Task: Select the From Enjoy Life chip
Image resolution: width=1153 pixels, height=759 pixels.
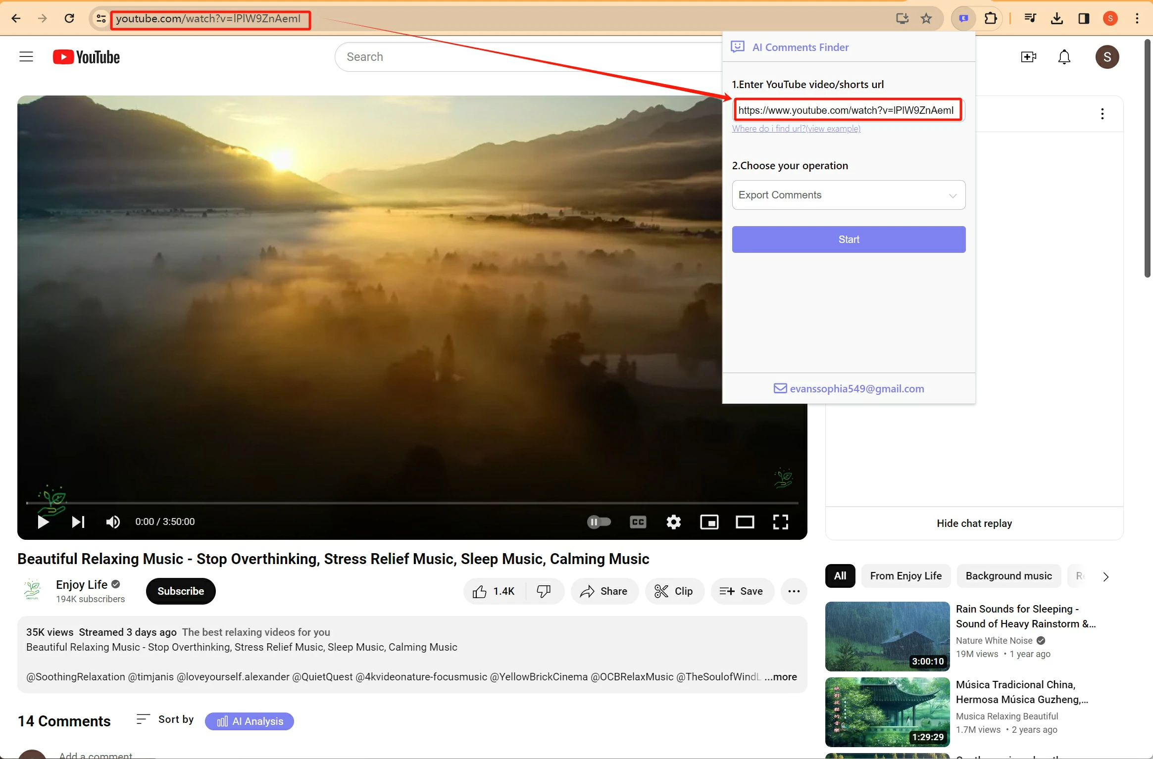Action: pyautogui.click(x=906, y=576)
